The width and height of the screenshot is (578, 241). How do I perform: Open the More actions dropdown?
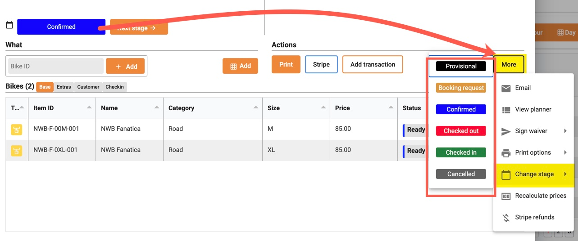click(x=509, y=64)
